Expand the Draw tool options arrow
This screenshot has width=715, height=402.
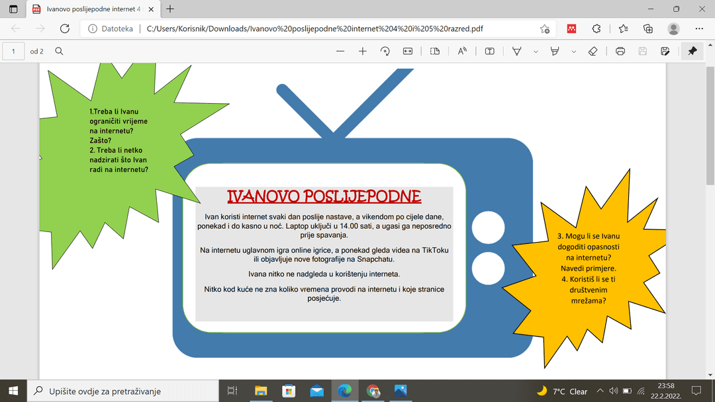tap(535, 52)
